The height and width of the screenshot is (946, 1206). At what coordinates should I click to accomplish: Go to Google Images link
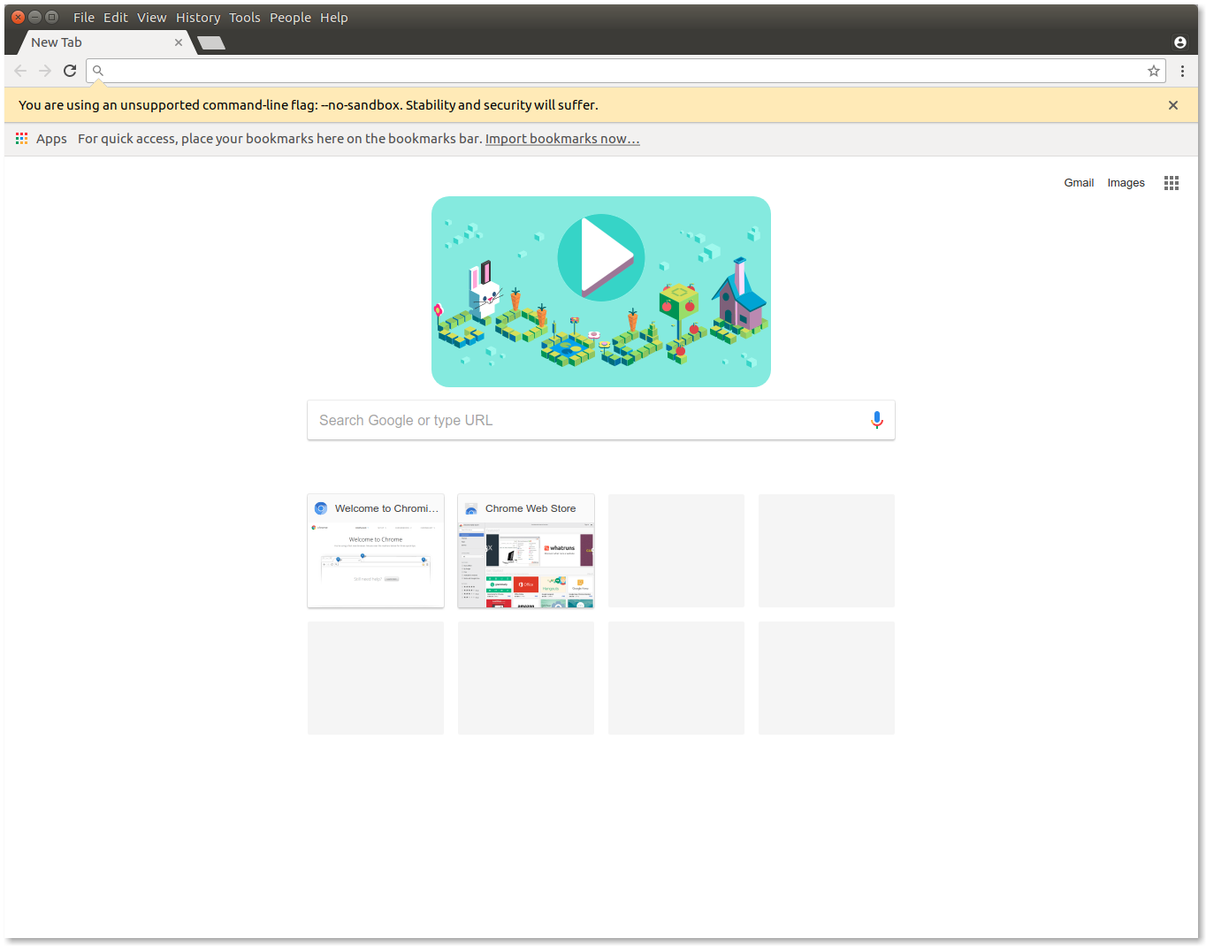(x=1126, y=183)
